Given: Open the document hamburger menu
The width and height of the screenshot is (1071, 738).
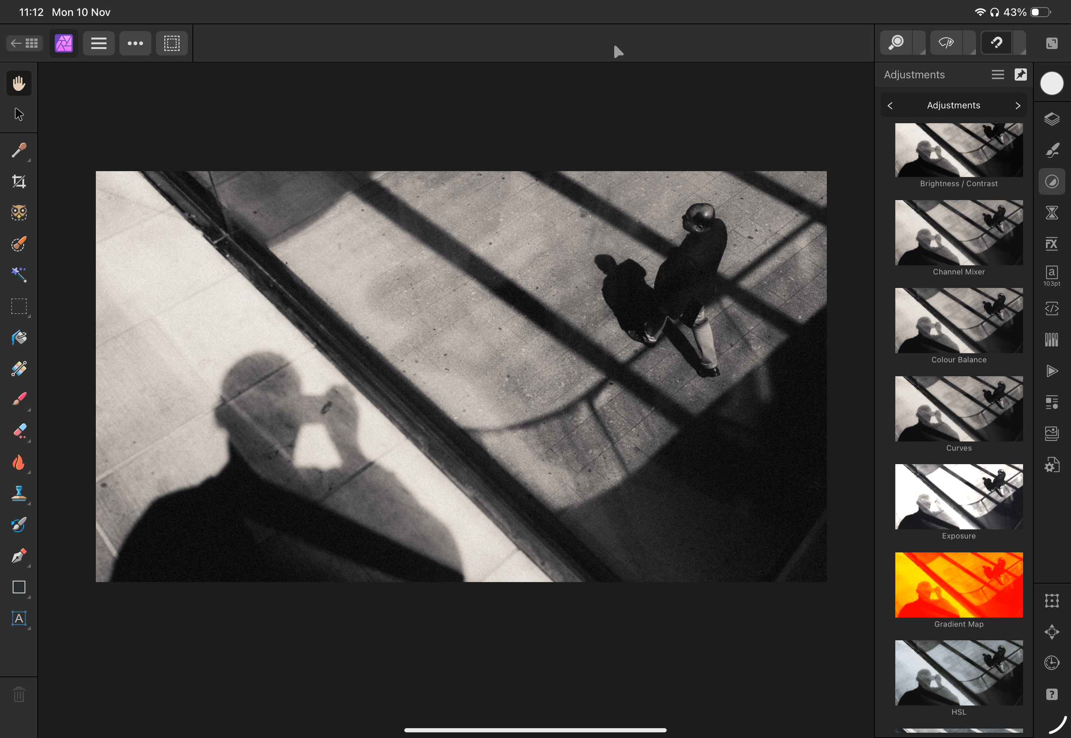Looking at the screenshot, I should [99, 43].
